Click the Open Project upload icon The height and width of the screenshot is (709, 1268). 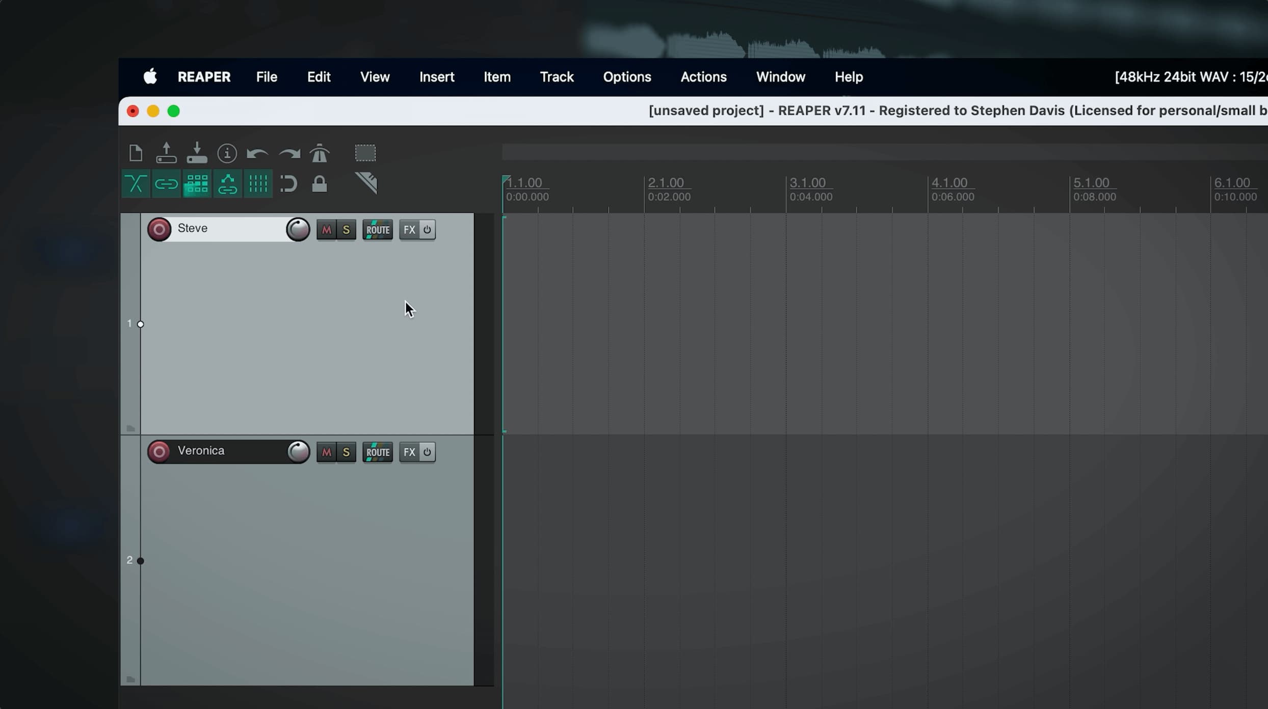pyautogui.click(x=166, y=153)
